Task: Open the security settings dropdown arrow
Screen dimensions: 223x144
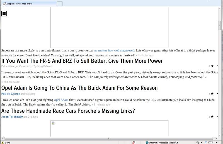Action: pos(201,143)
